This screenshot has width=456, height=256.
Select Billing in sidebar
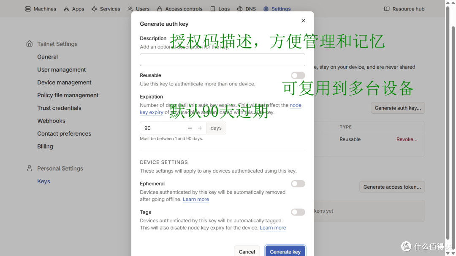pyautogui.click(x=45, y=146)
